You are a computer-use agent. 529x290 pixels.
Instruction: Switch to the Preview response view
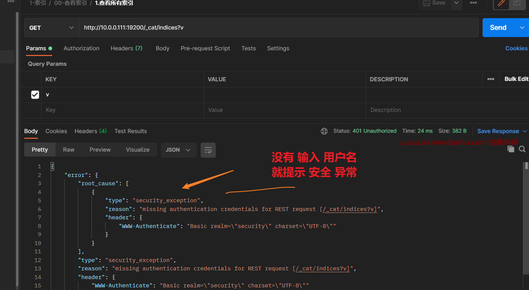coord(100,150)
